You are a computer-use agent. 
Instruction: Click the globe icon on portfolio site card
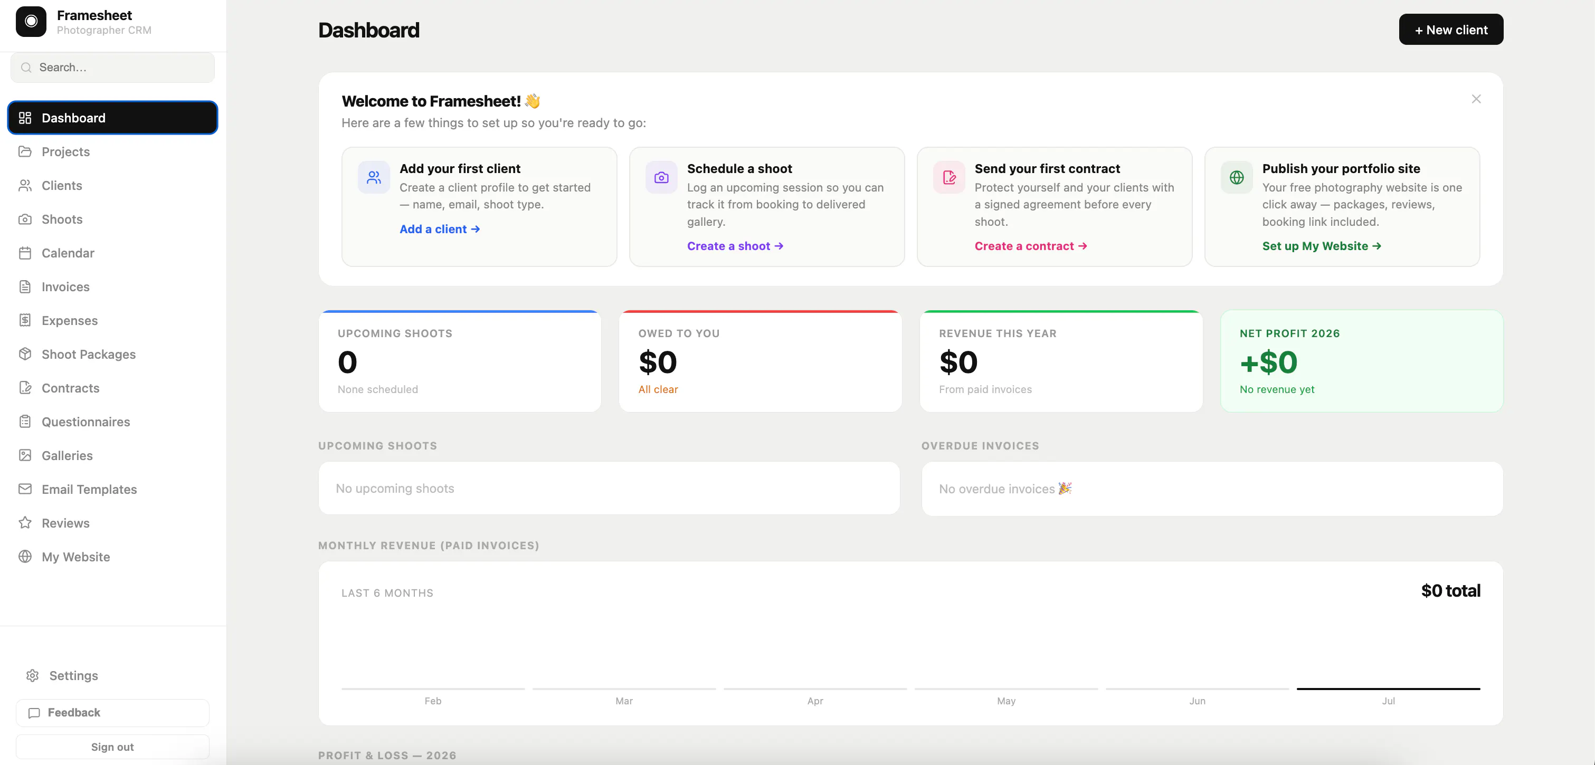point(1237,178)
